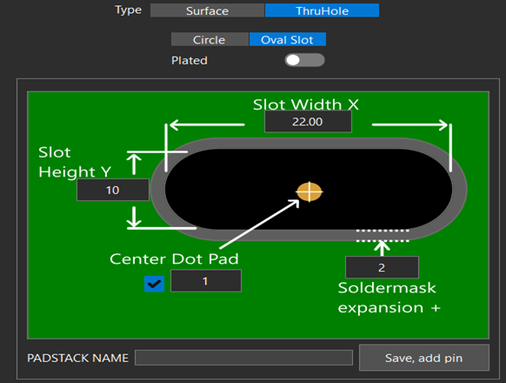The image size is (506, 383).
Task: Click the orange center dot pad crosshair
Action: (x=310, y=192)
